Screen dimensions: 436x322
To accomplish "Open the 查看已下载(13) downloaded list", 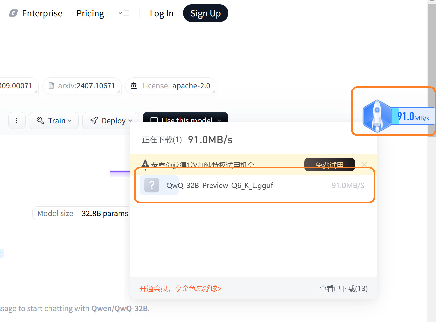I will [343, 288].
